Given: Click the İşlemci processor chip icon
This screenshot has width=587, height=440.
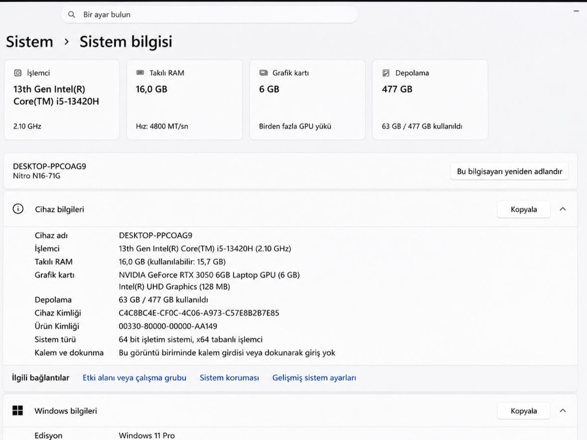Looking at the screenshot, I should (x=18, y=73).
